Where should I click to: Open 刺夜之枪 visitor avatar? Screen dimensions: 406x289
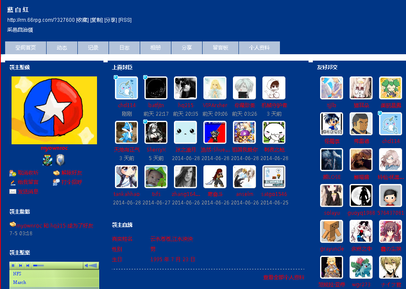tap(274, 132)
